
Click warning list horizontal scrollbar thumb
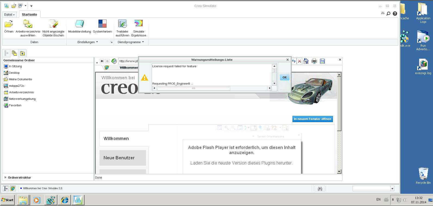(194, 88)
